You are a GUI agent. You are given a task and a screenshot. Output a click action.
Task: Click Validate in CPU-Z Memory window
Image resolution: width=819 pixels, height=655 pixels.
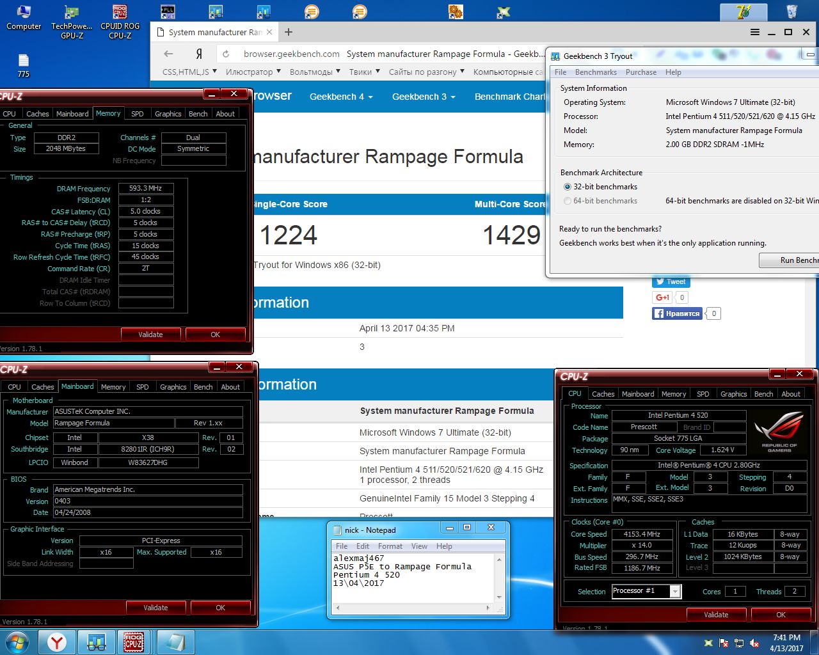point(150,335)
